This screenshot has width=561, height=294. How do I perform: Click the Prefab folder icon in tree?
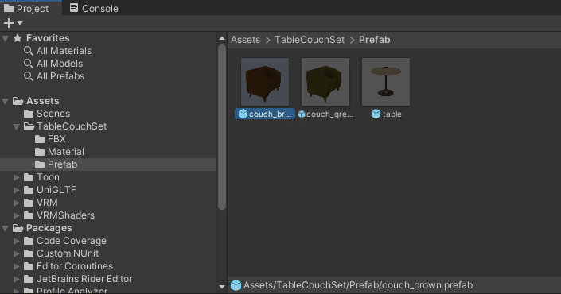click(x=40, y=164)
